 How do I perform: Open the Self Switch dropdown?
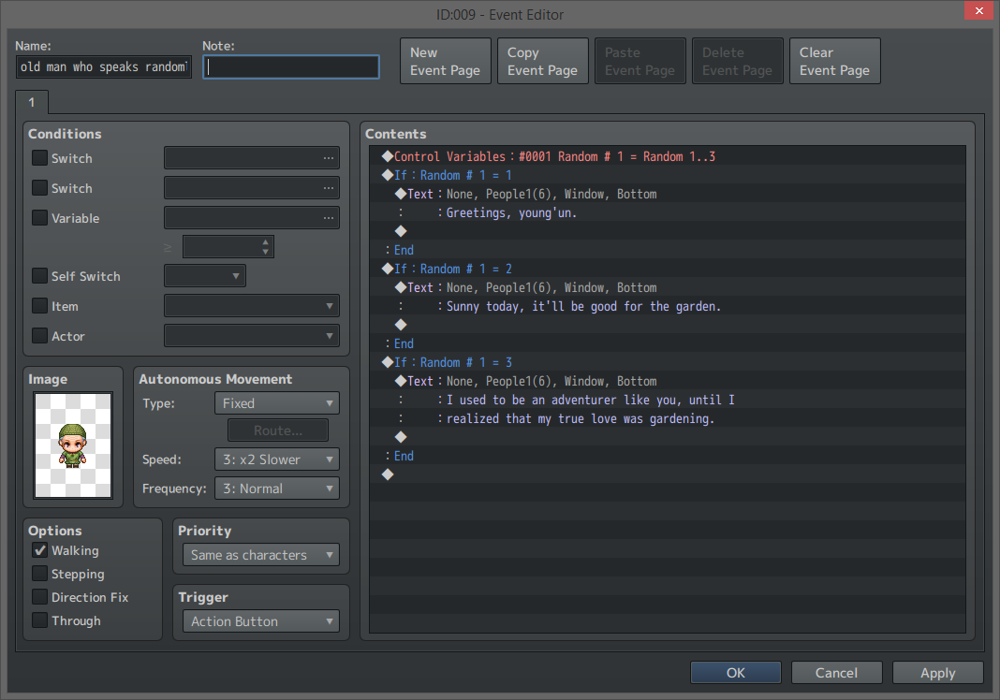pos(204,275)
